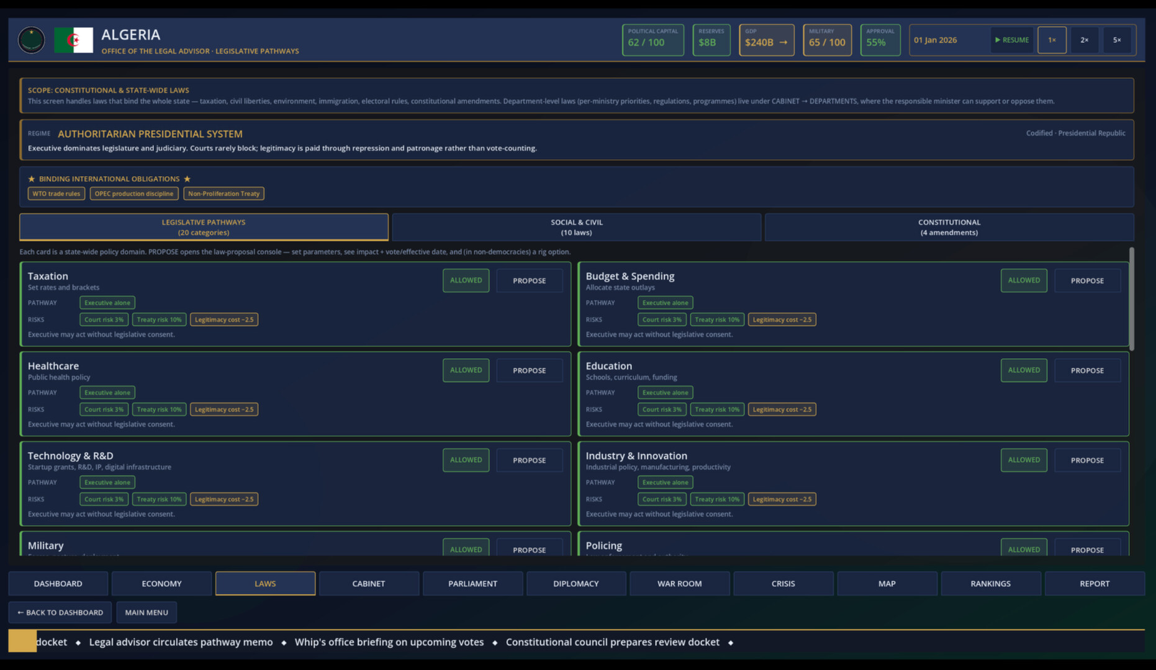Open the Dashboard screen
This screenshot has height=670, width=1156.
click(58, 584)
